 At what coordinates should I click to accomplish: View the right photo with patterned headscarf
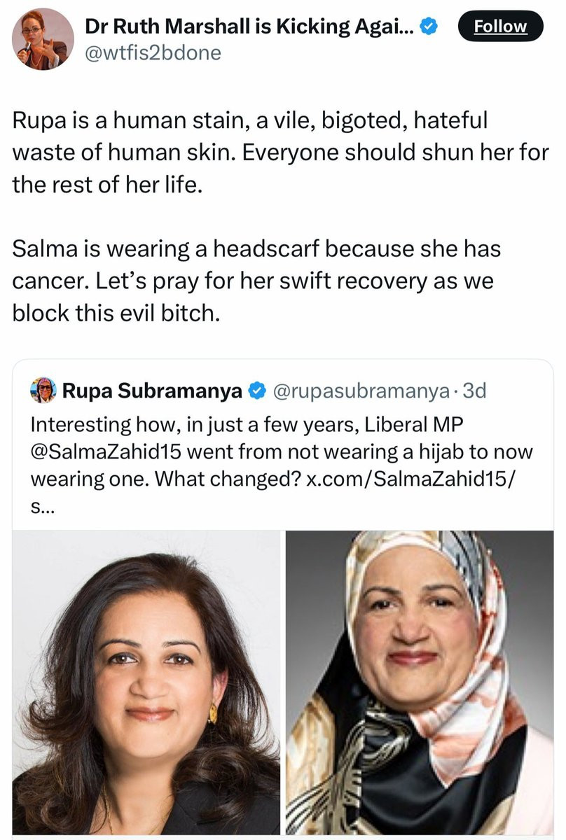[x=420, y=682]
